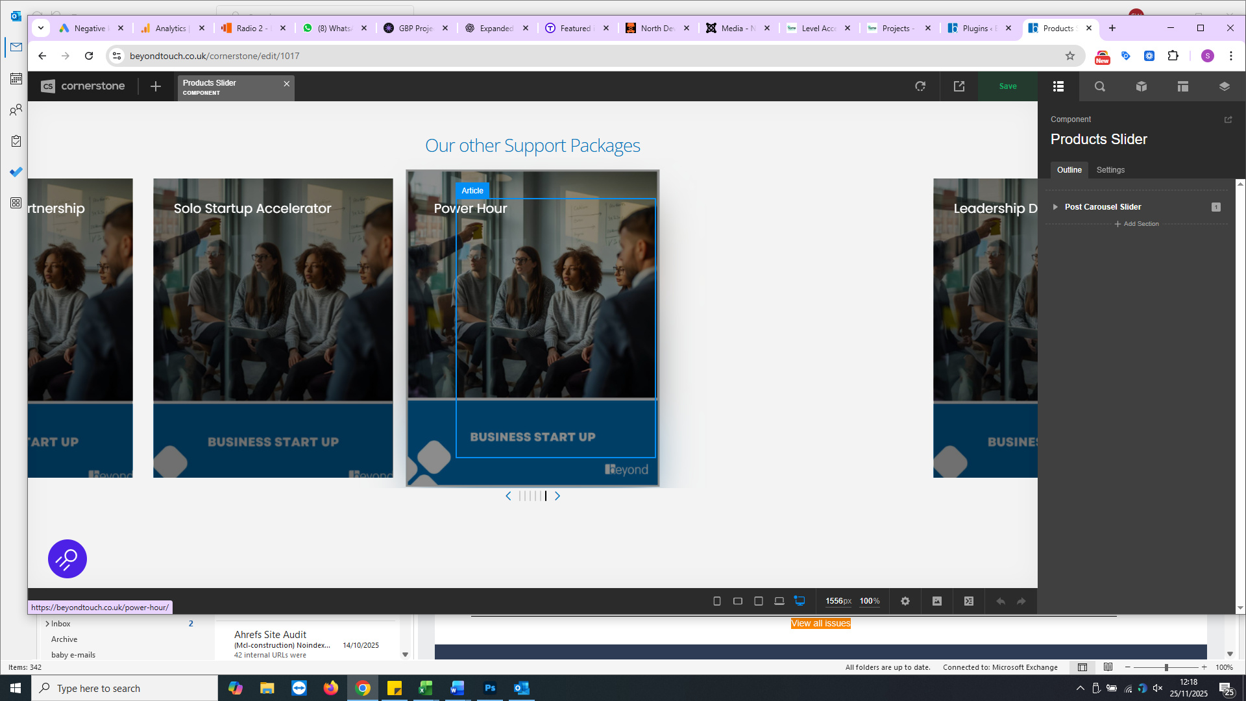Open the code editor icon

[x=969, y=601]
